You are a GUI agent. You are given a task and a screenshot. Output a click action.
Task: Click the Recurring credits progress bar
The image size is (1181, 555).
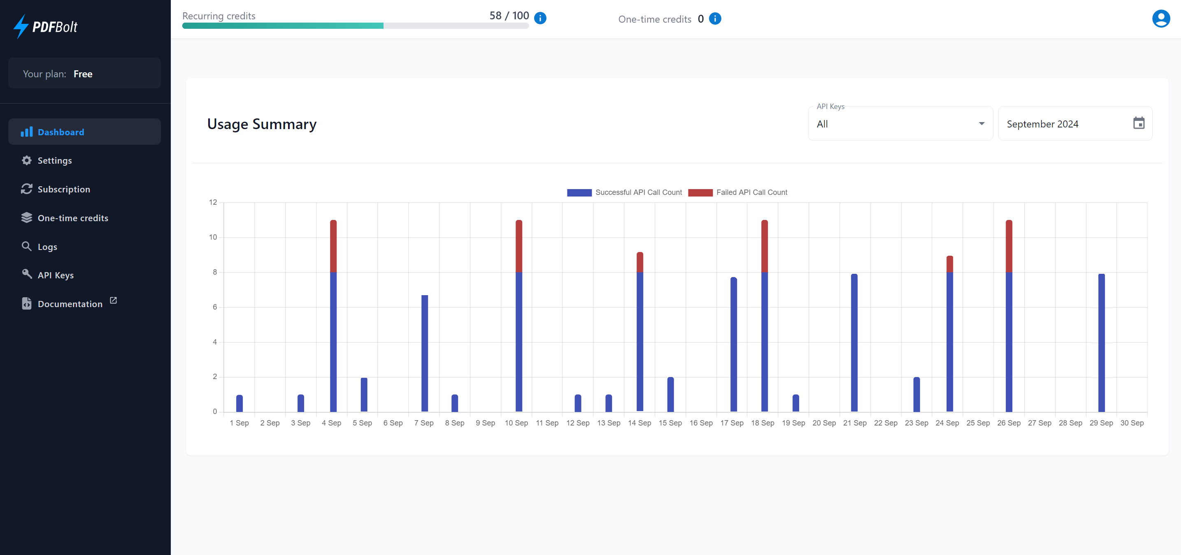[x=355, y=25]
